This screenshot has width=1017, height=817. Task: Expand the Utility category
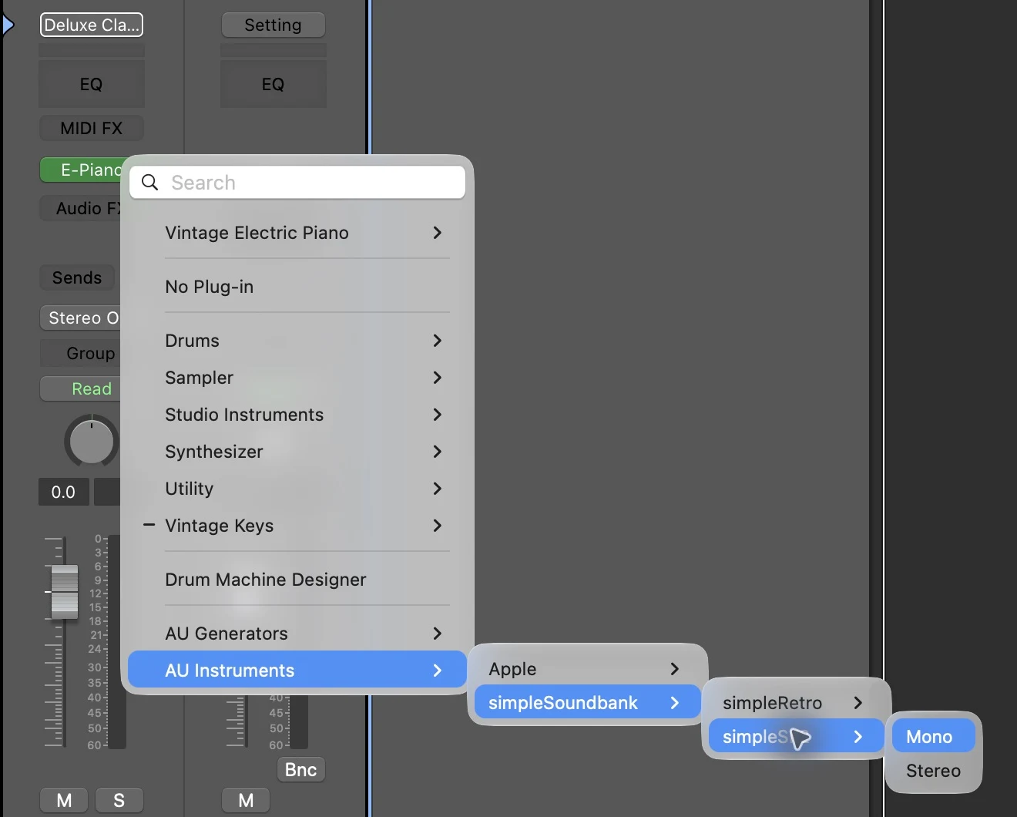[x=297, y=489]
